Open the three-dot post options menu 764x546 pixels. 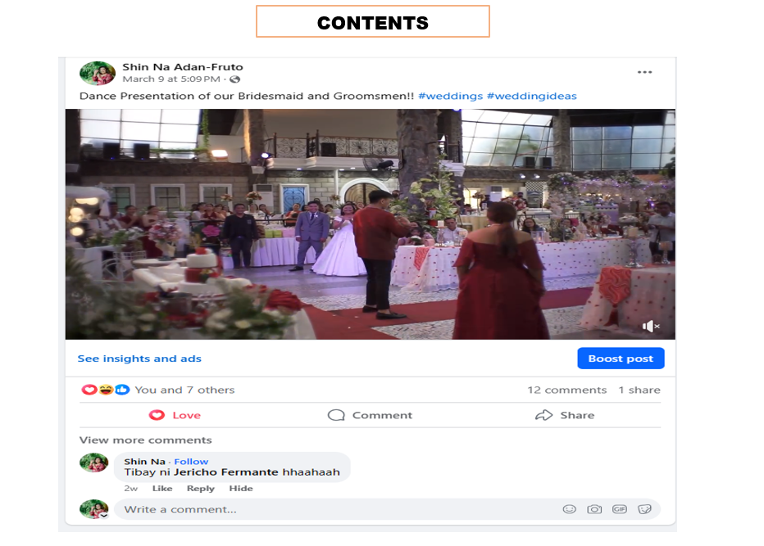644,72
